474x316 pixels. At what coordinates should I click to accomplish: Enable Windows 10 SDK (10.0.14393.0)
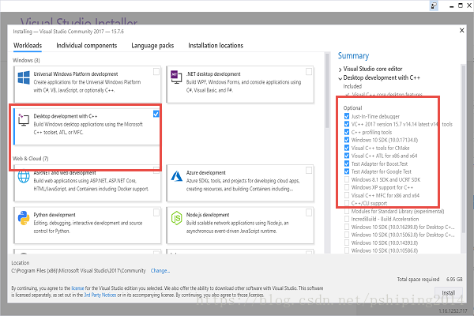coord(347,243)
